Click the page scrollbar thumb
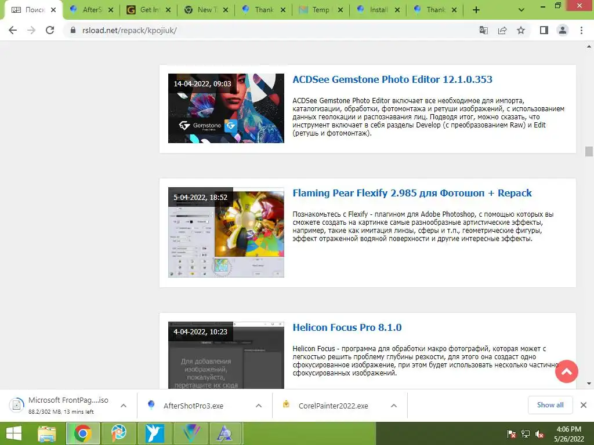The height and width of the screenshot is (445, 594). point(589,151)
